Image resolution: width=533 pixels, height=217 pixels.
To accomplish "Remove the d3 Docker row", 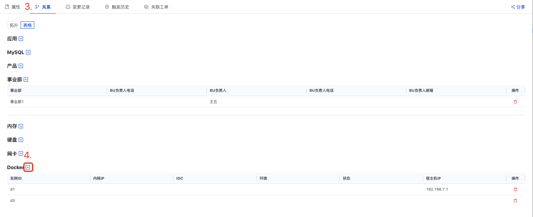I will [515, 201].
